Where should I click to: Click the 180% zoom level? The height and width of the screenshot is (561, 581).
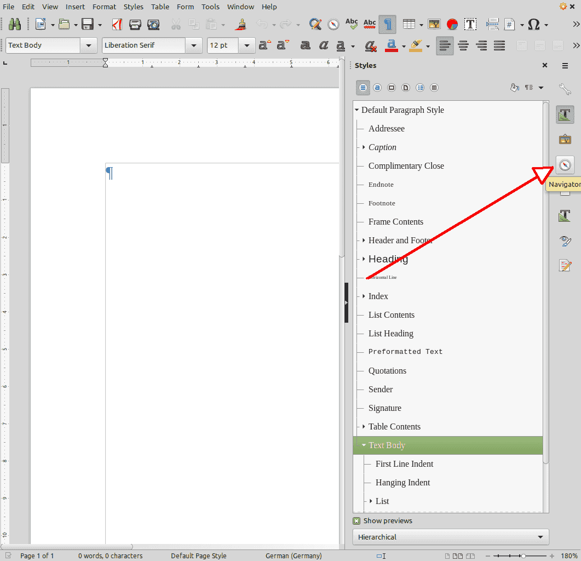click(x=569, y=556)
